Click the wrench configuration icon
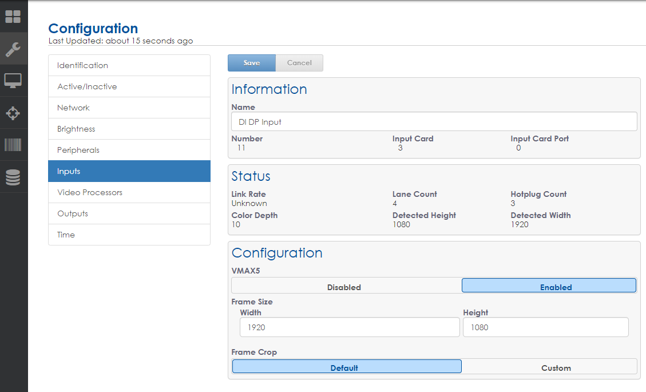This screenshot has width=646, height=392. click(x=13, y=49)
